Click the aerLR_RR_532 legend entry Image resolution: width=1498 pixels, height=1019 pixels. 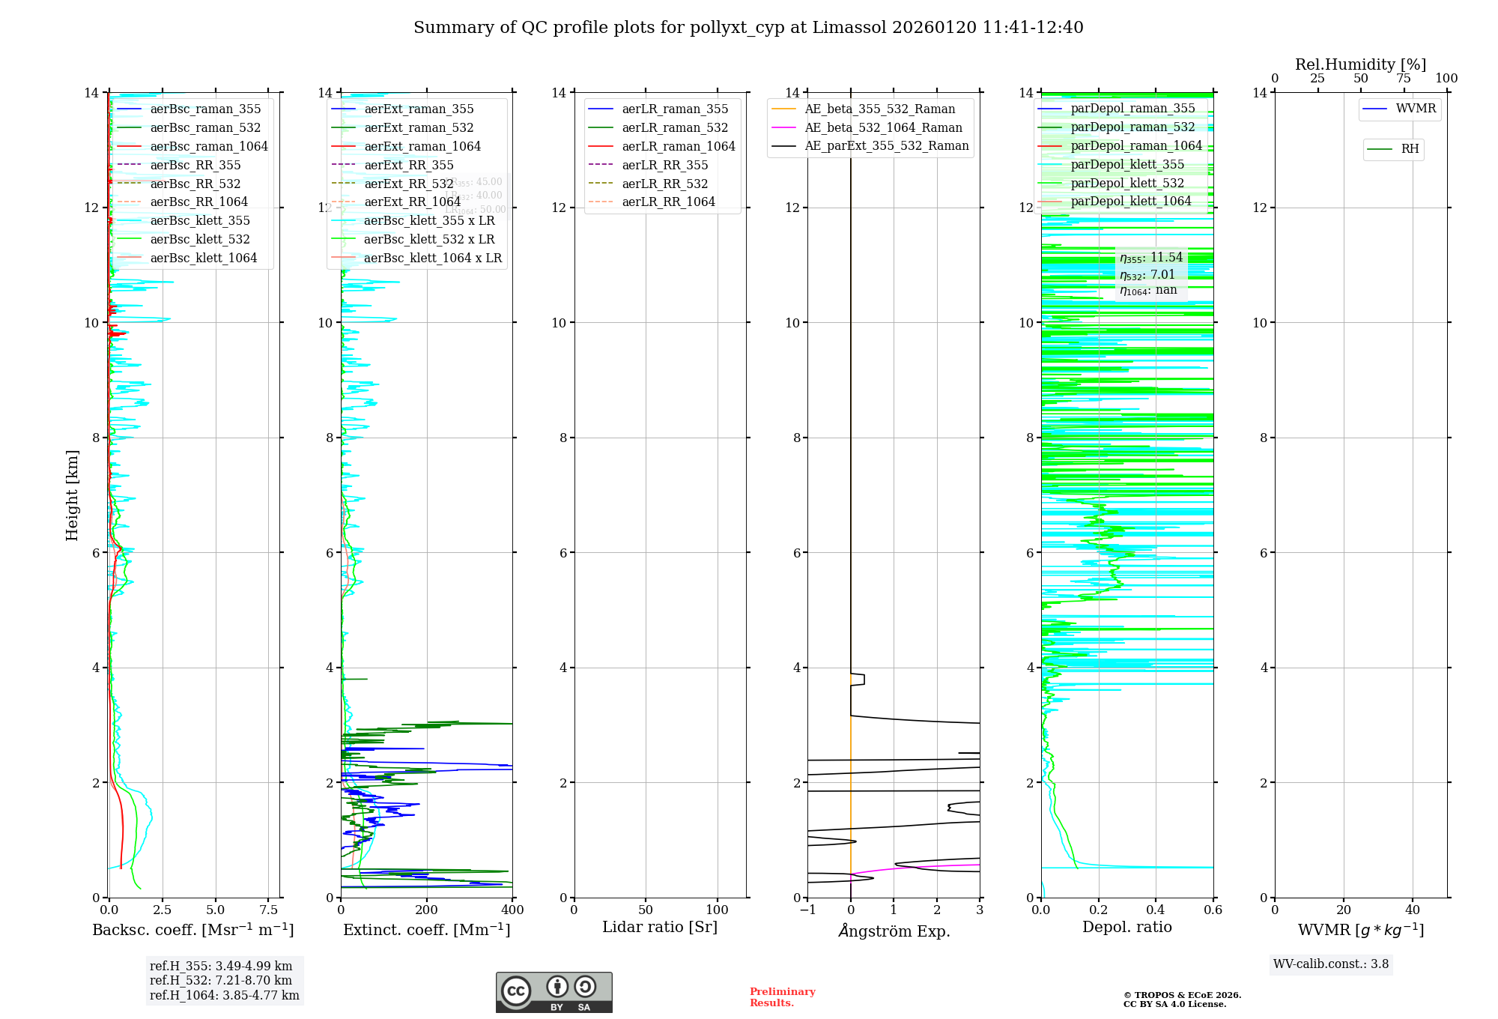pos(664,184)
